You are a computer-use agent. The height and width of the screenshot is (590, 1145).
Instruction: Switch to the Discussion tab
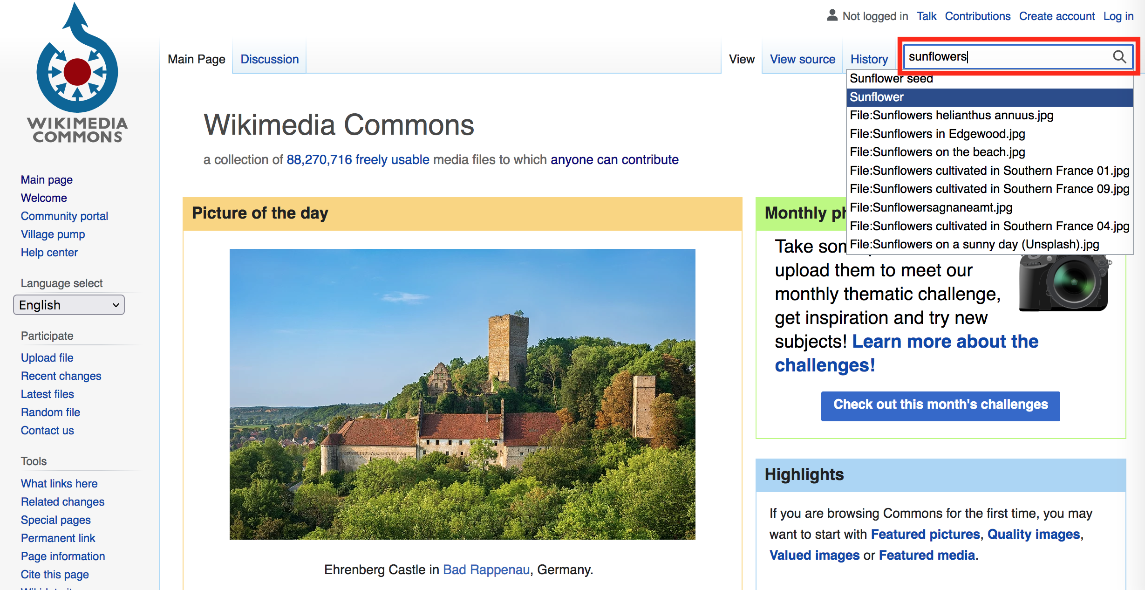coord(268,58)
